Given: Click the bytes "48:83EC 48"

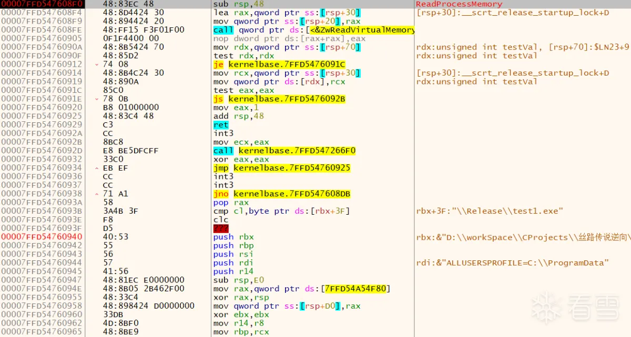Looking at the screenshot, I should point(128,4).
